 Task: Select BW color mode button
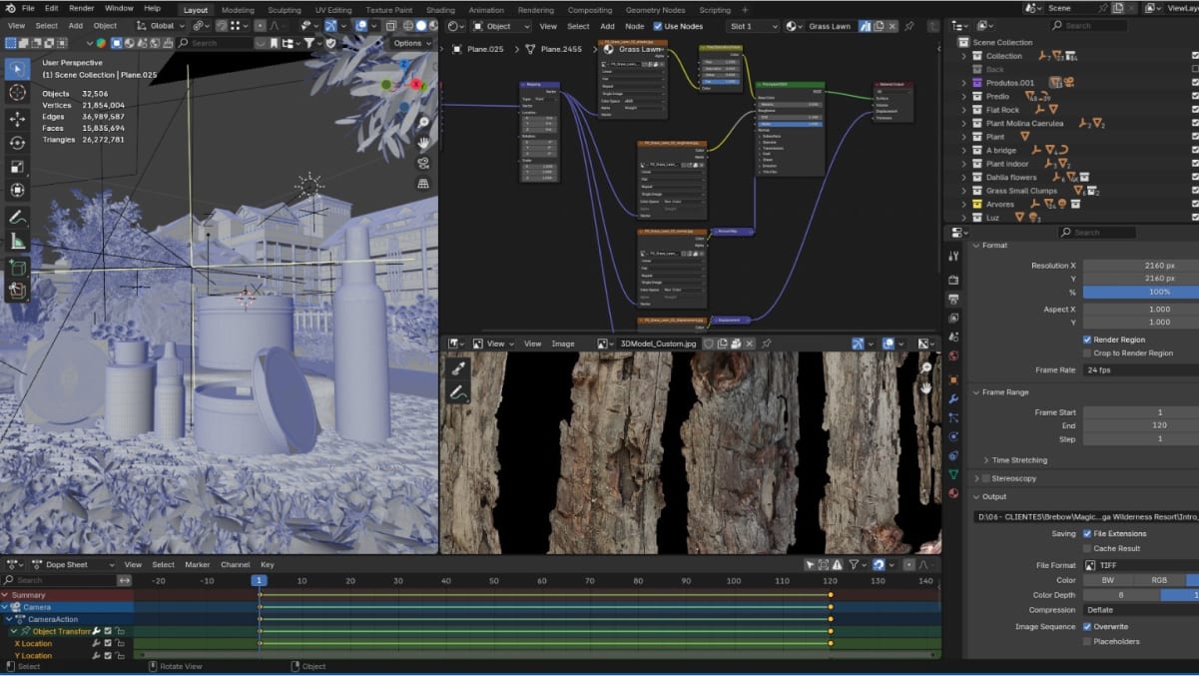[x=1107, y=580]
